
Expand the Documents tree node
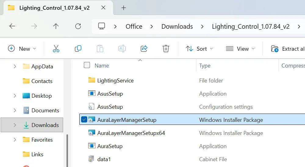pyautogui.click(x=15, y=110)
